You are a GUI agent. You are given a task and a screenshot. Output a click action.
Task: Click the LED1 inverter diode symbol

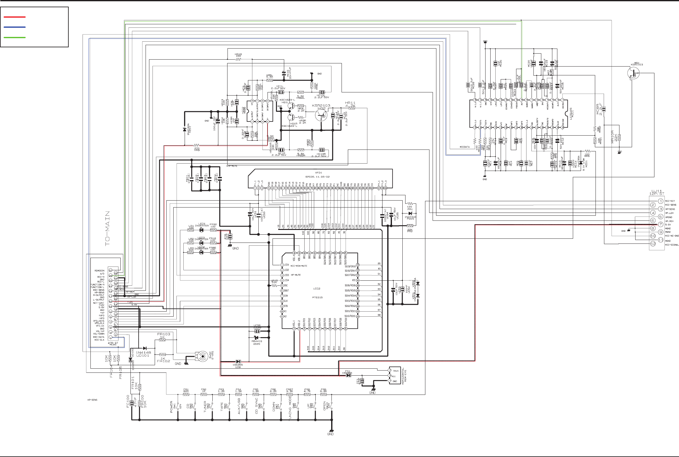pos(201,230)
